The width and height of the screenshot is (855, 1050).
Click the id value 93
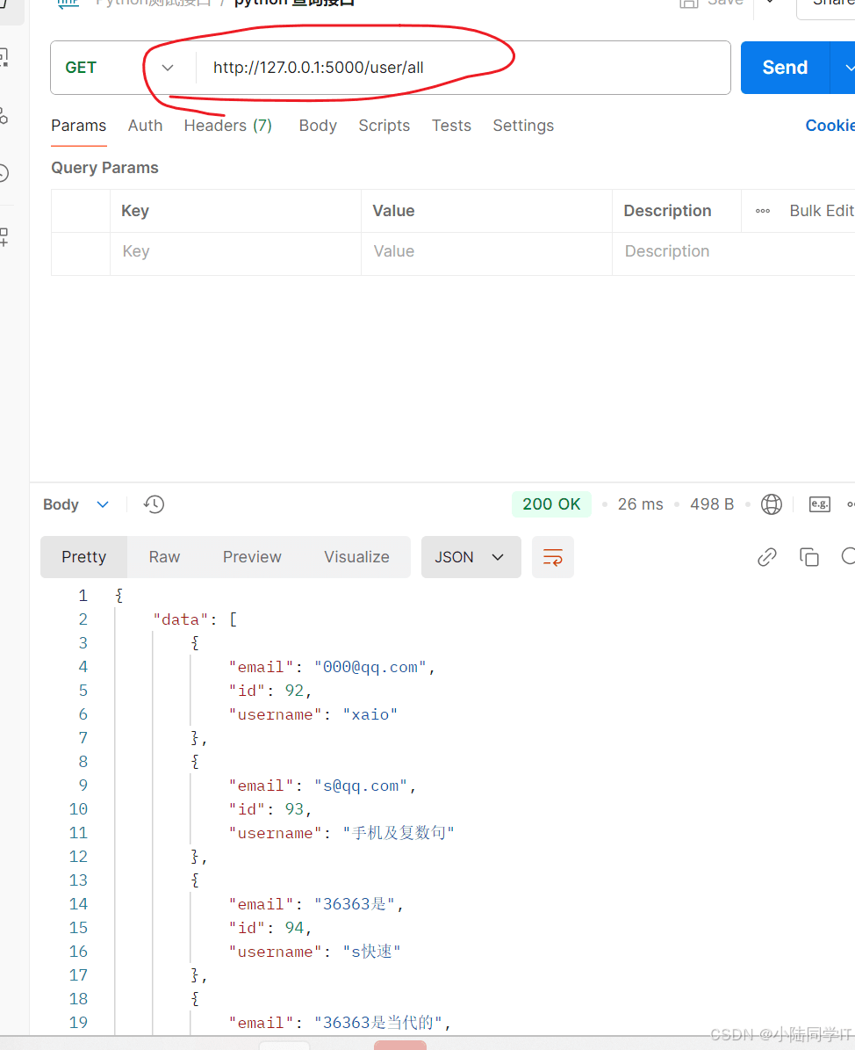(x=294, y=809)
